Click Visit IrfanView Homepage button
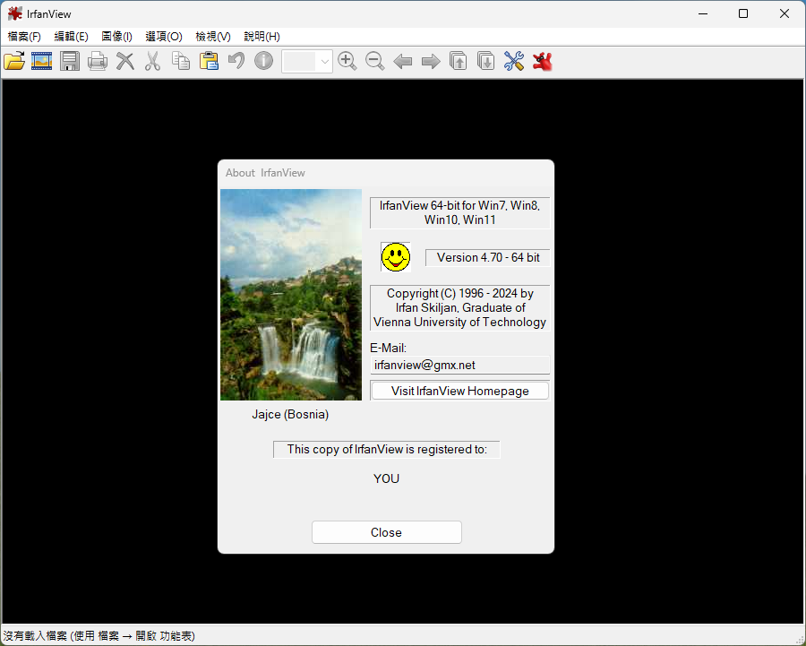This screenshot has height=646, width=806. pyautogui.click(x=460, y=391)
